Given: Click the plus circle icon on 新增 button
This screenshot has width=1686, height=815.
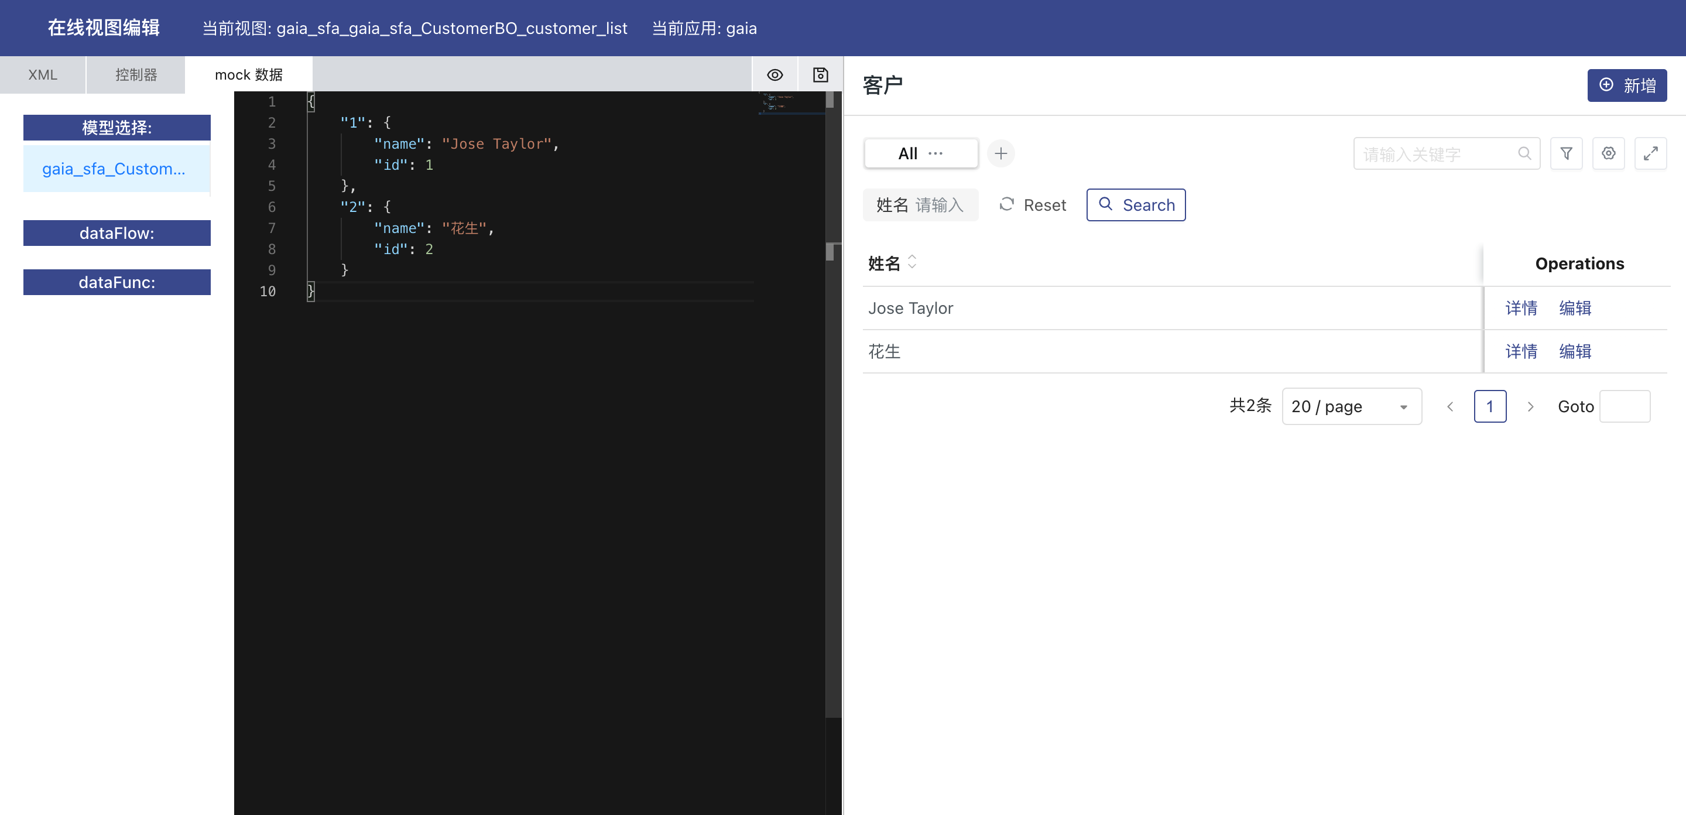Looking at the screenshot, I should (x=1607, y=85).
